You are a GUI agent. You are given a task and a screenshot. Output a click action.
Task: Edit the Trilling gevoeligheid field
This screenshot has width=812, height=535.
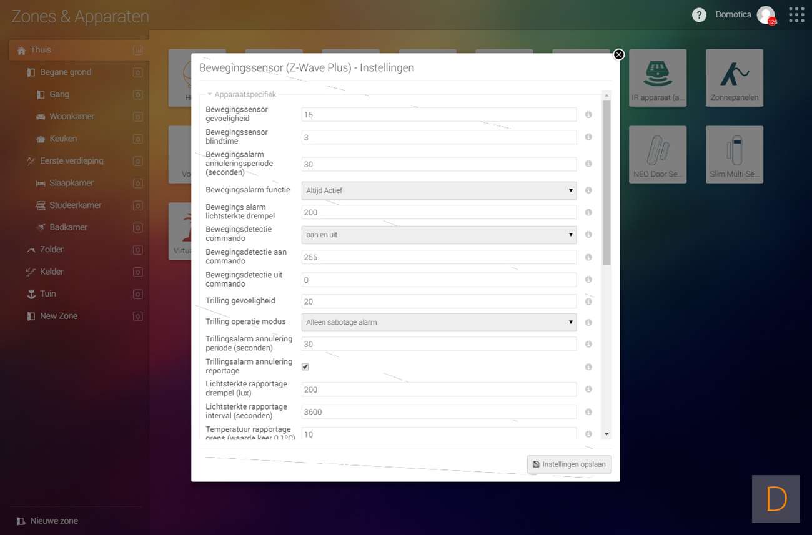(438, 302)
